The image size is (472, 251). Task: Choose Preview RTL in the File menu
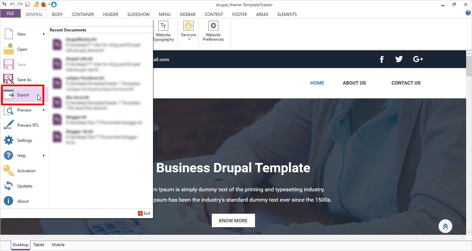point(24,125)
